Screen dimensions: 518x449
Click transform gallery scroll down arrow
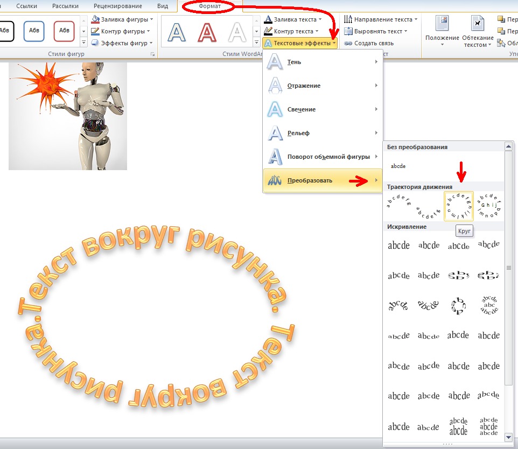(509, 437)
